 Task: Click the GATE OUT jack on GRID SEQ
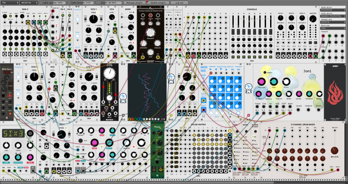[x=203, y=100]
